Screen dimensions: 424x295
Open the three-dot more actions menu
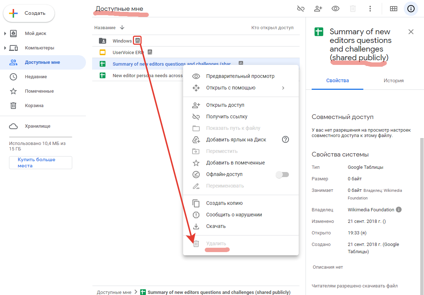point(370,9)
